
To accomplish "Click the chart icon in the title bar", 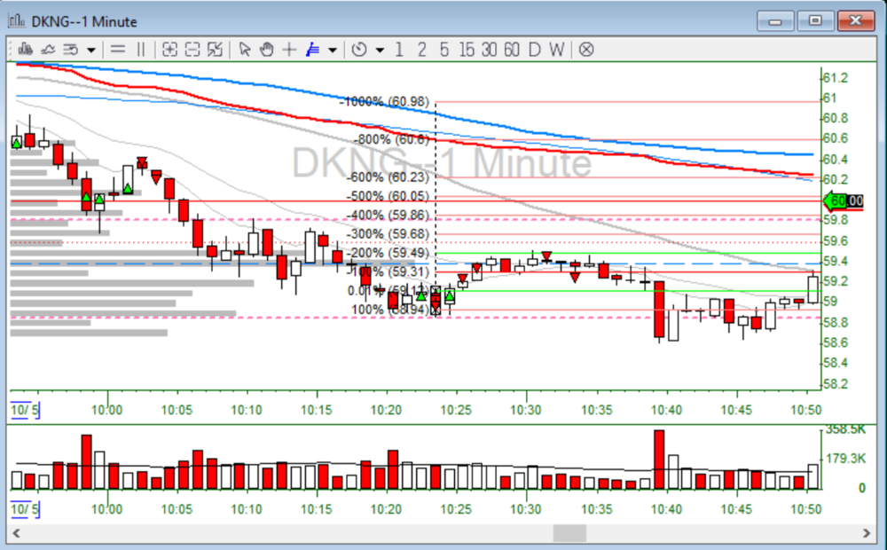I will tap(15, 21).
